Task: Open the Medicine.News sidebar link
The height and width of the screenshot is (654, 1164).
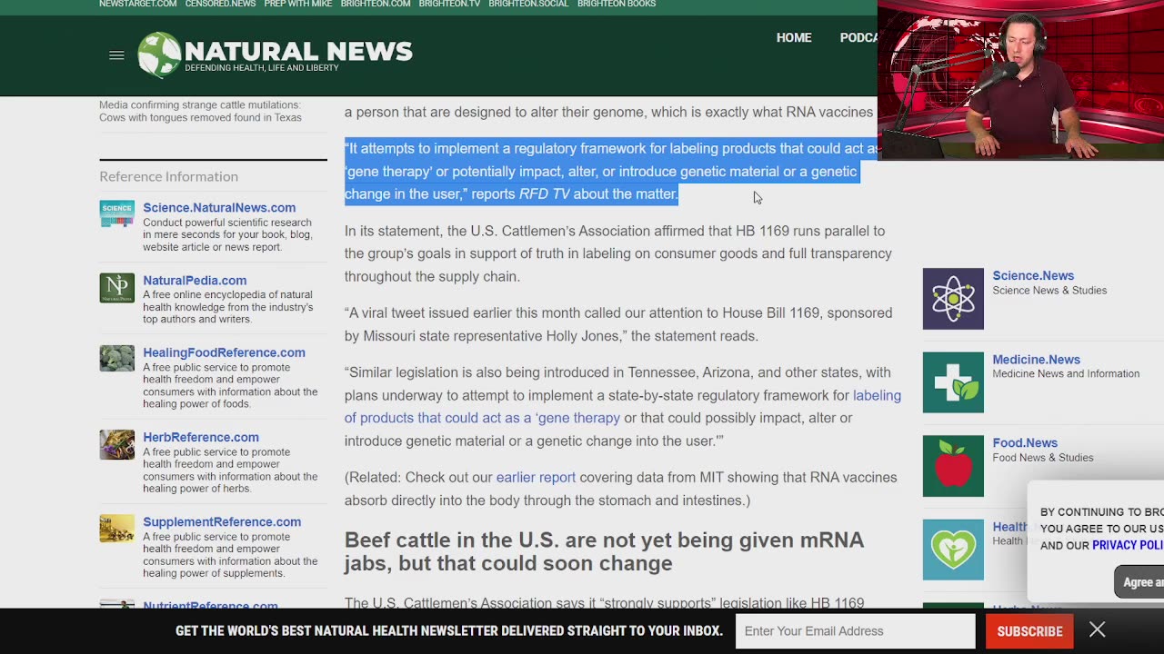Action: pos(1036,359)
